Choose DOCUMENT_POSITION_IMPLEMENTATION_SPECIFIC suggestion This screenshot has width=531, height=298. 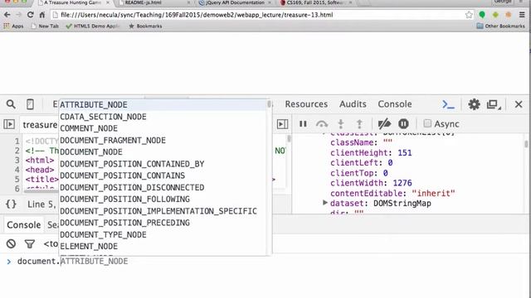(x=163, y=211)
